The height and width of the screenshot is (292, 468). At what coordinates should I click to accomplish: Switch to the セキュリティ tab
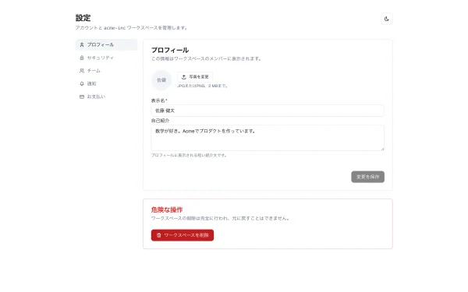point(106,58)
